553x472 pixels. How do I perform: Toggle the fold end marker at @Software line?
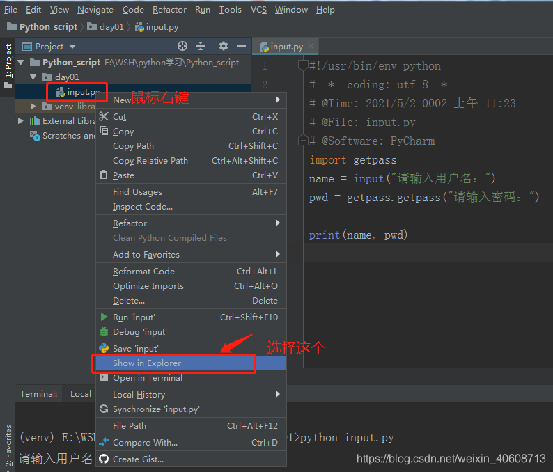(x=303, y=140)
